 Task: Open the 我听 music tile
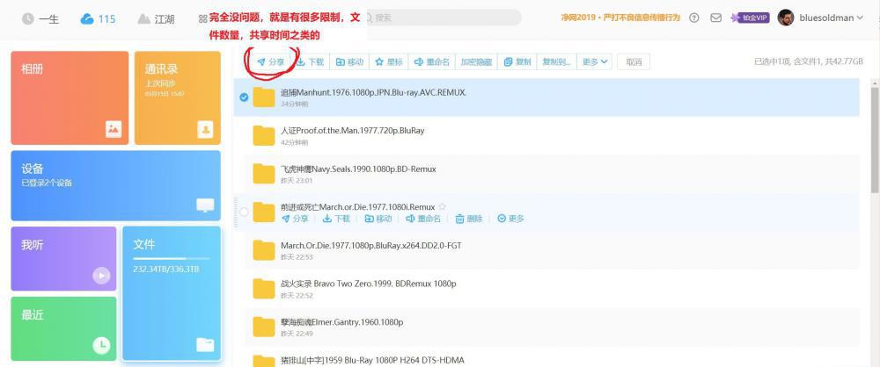[x=63, y=259]
